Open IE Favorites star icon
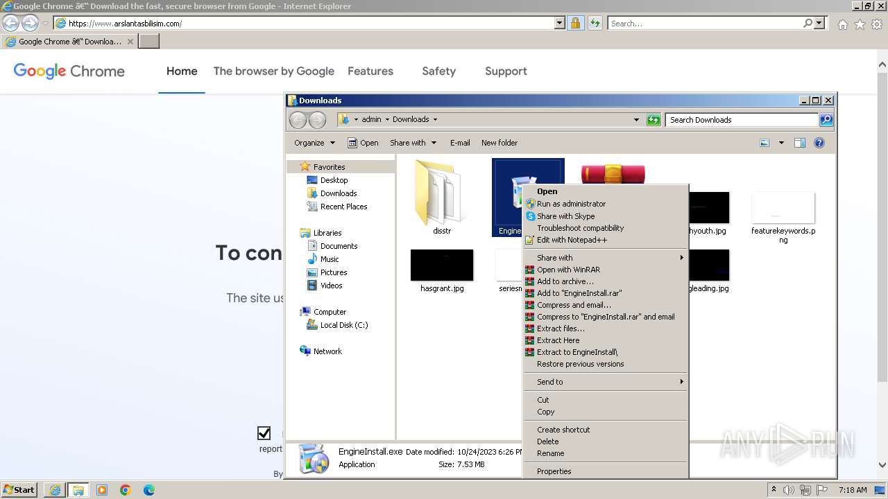Screen dimensions: 888x499 click(860, 24)
